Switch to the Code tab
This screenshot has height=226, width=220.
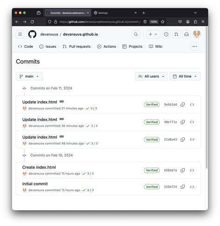(26, 46)
